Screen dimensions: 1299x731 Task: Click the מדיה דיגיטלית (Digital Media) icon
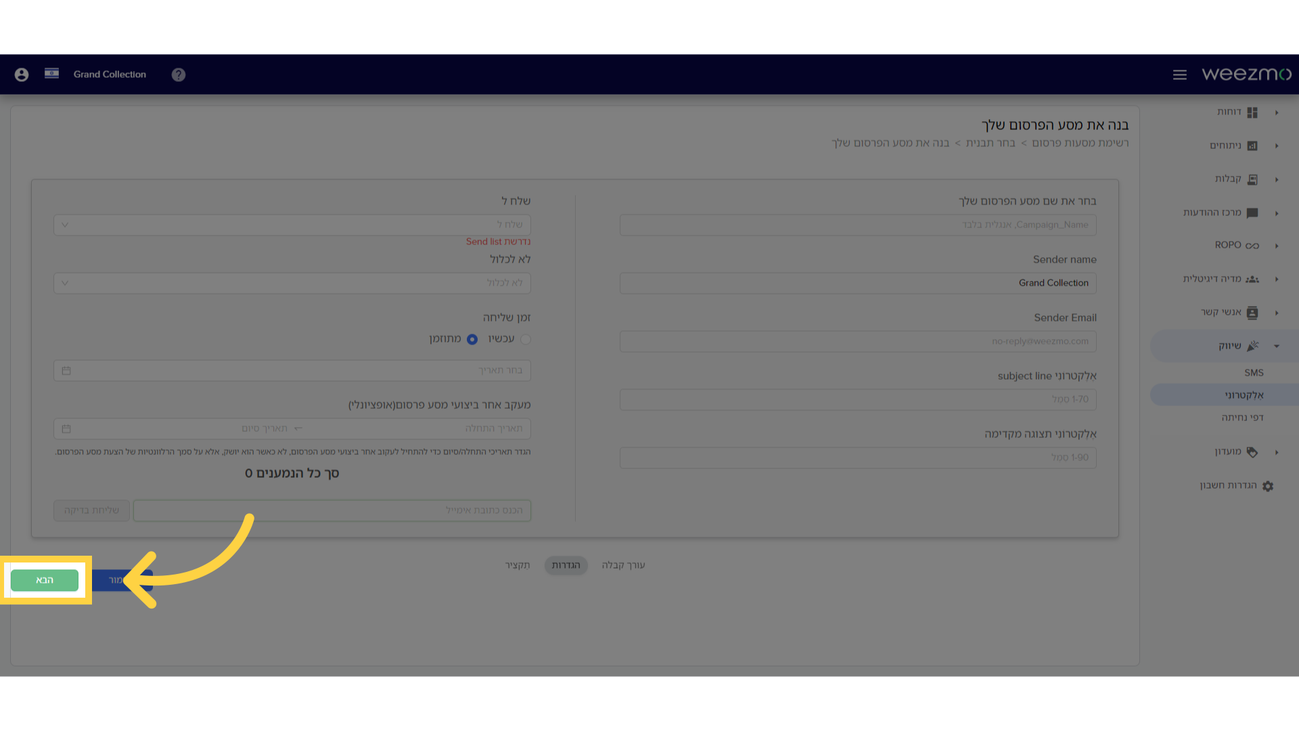[x=1254, y=278]
